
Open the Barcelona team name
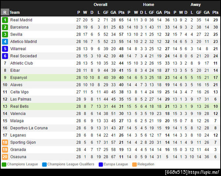(x=20, y=27)
